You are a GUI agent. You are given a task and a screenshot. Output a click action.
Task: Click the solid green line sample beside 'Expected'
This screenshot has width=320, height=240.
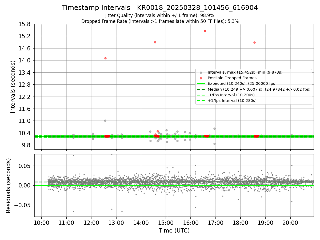(201, 83)
